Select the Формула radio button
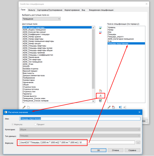154x156 pixels. 12,124
